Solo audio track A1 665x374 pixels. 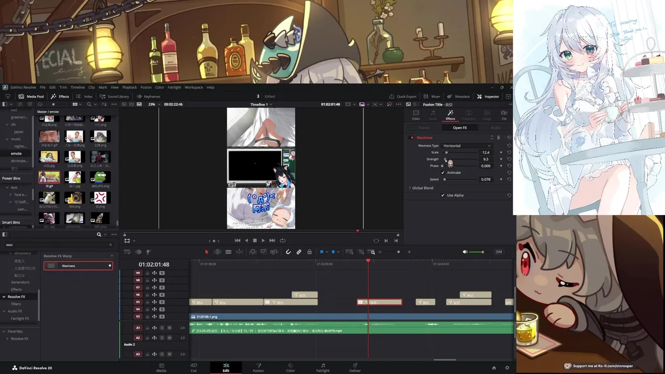point(162,328)
